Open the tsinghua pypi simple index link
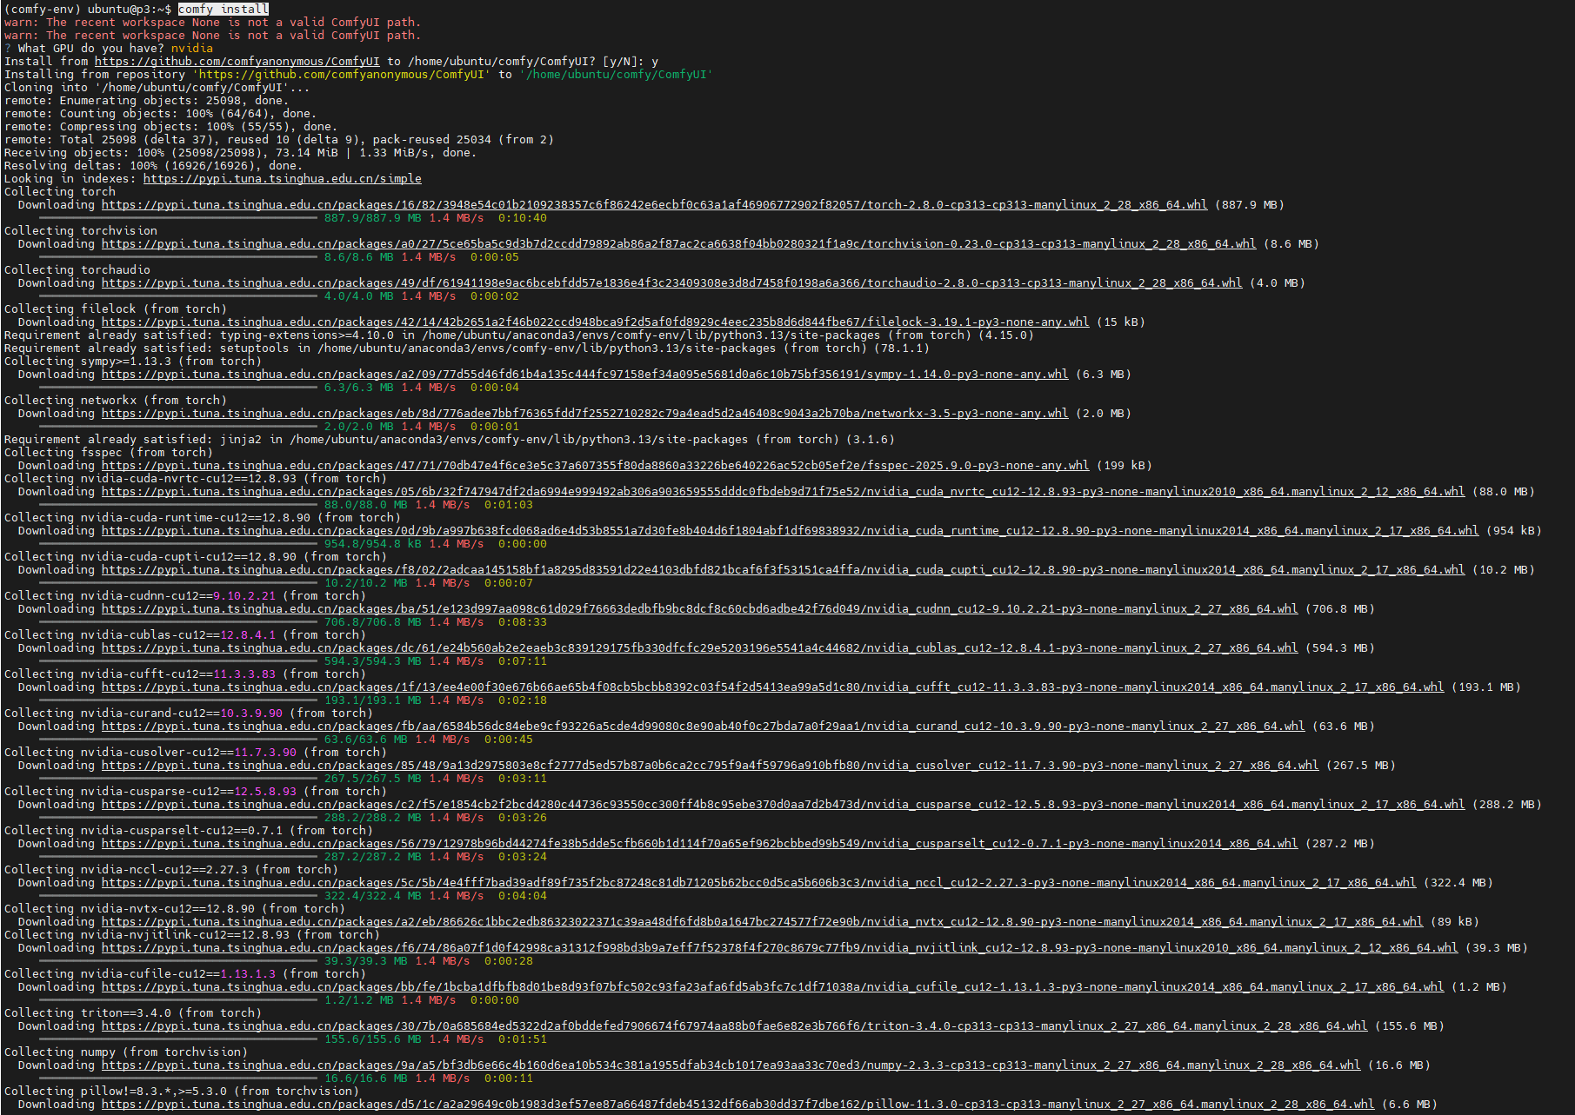The width and height of the screenshot is (1575, 1115). tap(283, 179)
